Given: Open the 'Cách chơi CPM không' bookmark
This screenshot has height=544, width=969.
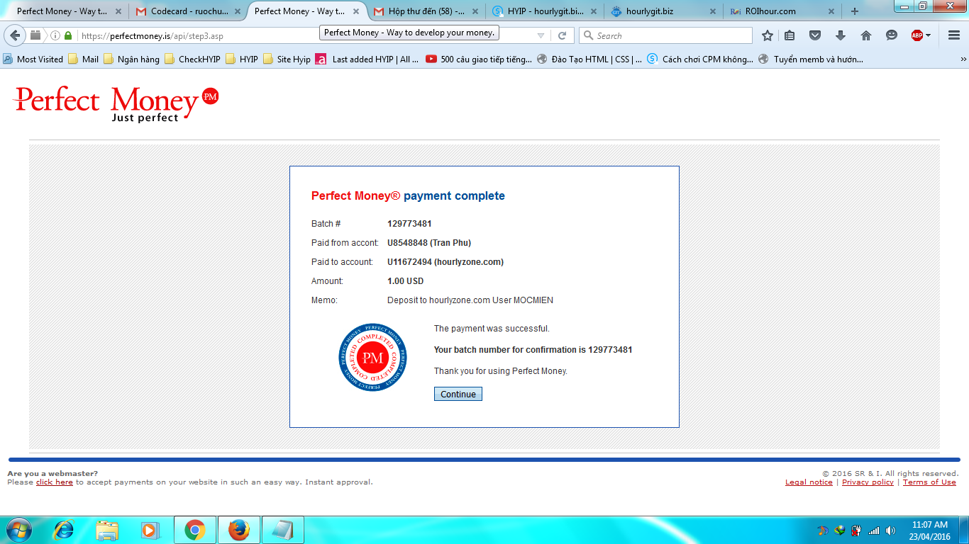Looking at the screenshot, I should (x=701, y=59).
